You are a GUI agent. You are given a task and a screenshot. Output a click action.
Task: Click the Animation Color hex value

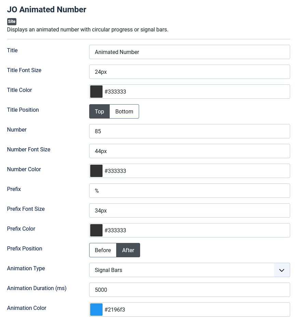(115, 310)
